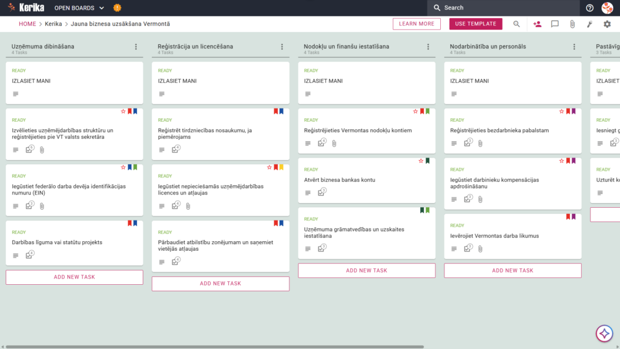
Task: Open card Reģistrēt tirdzniecības nosaukumu
Action: click(220, 134)
